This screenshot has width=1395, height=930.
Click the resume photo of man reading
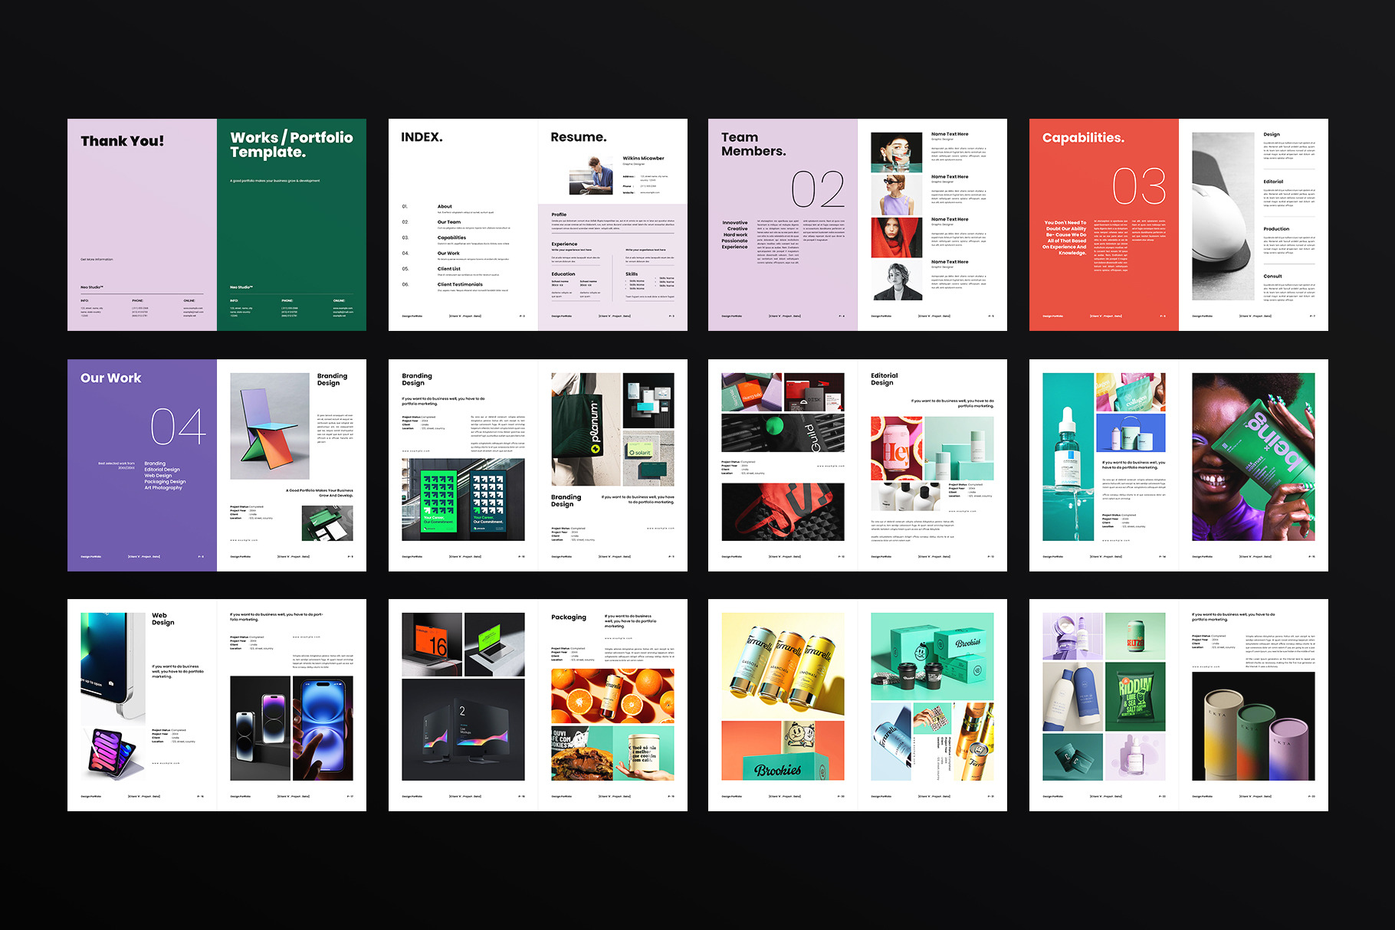coord(590,175)
